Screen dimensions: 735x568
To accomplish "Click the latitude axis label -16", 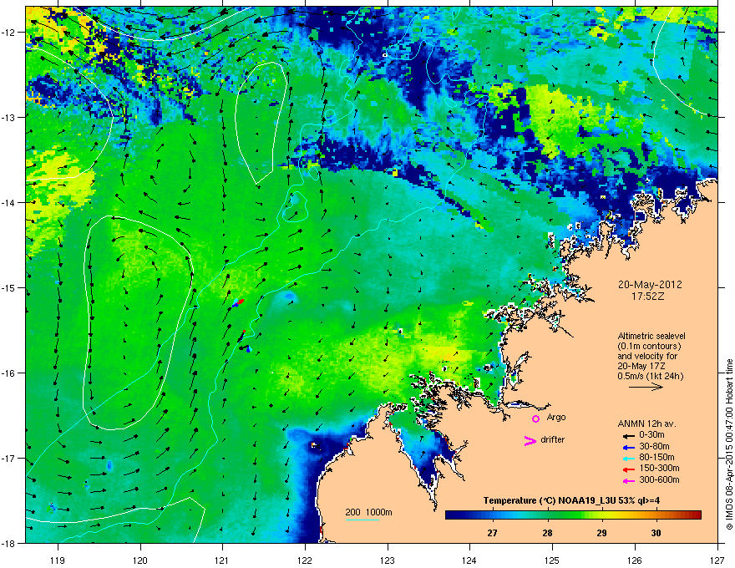I will point(9,373).
